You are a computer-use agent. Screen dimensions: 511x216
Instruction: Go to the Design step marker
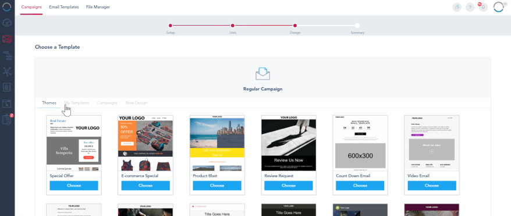[x=295, y=26]
